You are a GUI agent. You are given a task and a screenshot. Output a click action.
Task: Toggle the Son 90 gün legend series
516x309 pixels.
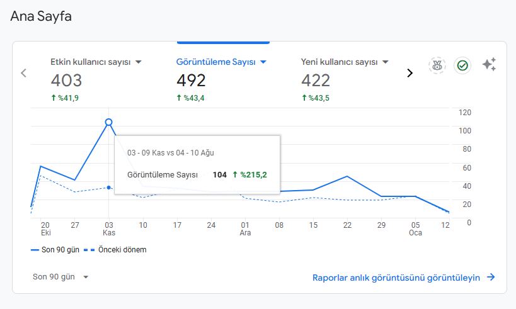[55, 250]
